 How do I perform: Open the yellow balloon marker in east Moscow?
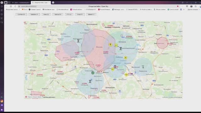pyautogui.click(x=110, y=45)
